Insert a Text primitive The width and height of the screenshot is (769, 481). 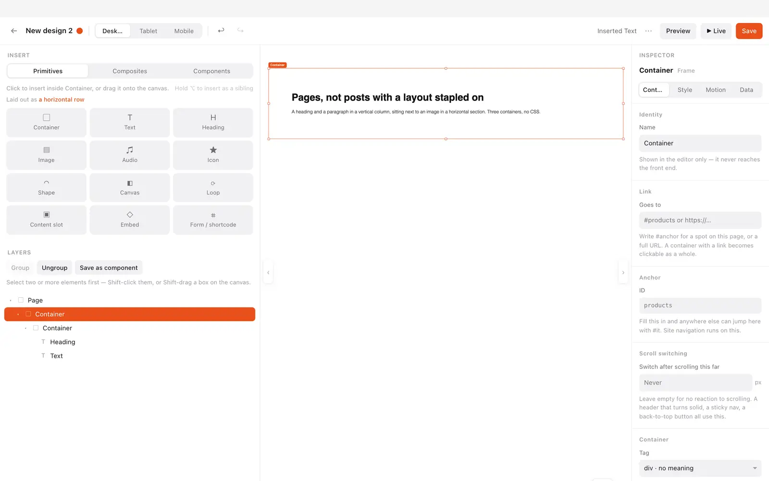coord(130,122)
